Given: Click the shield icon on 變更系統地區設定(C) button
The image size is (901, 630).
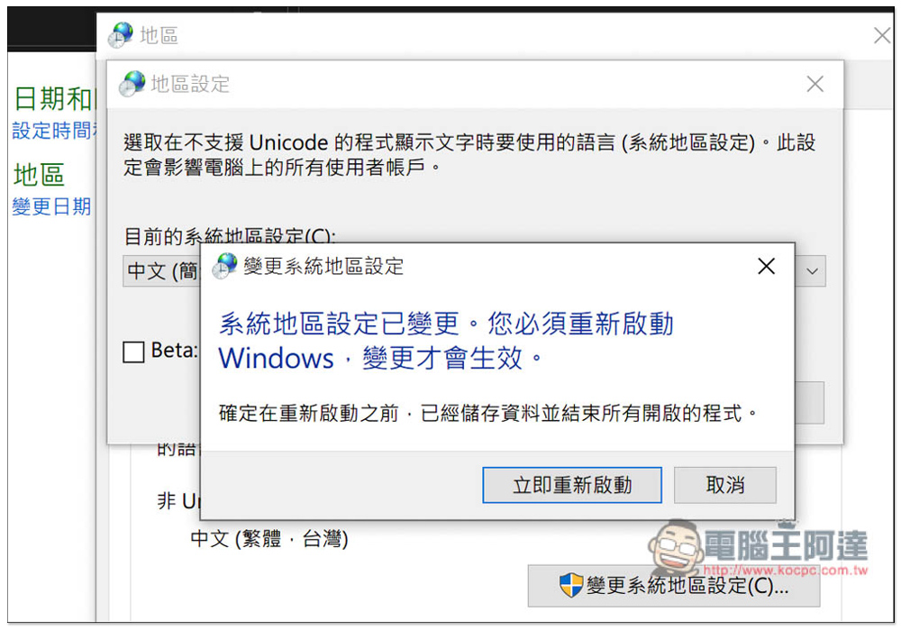Looking at the screenshot, I should pos(570,585).
